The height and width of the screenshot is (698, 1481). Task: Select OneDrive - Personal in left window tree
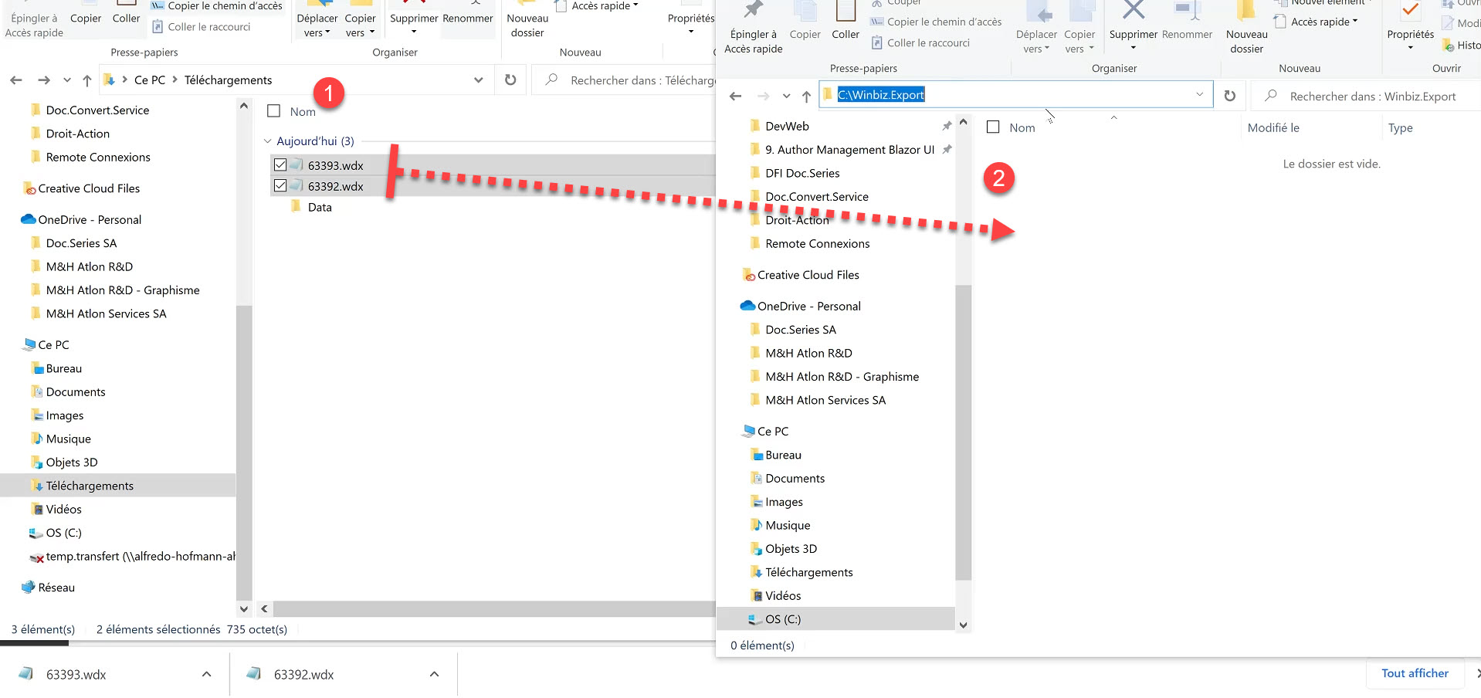pyautogui.click(x=81, y=219)
